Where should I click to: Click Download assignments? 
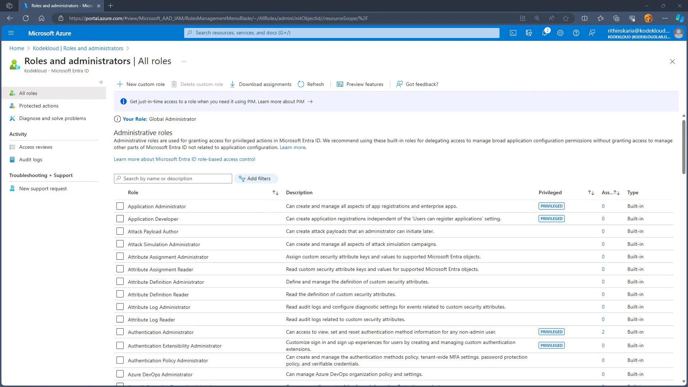[x=261, y=84]
